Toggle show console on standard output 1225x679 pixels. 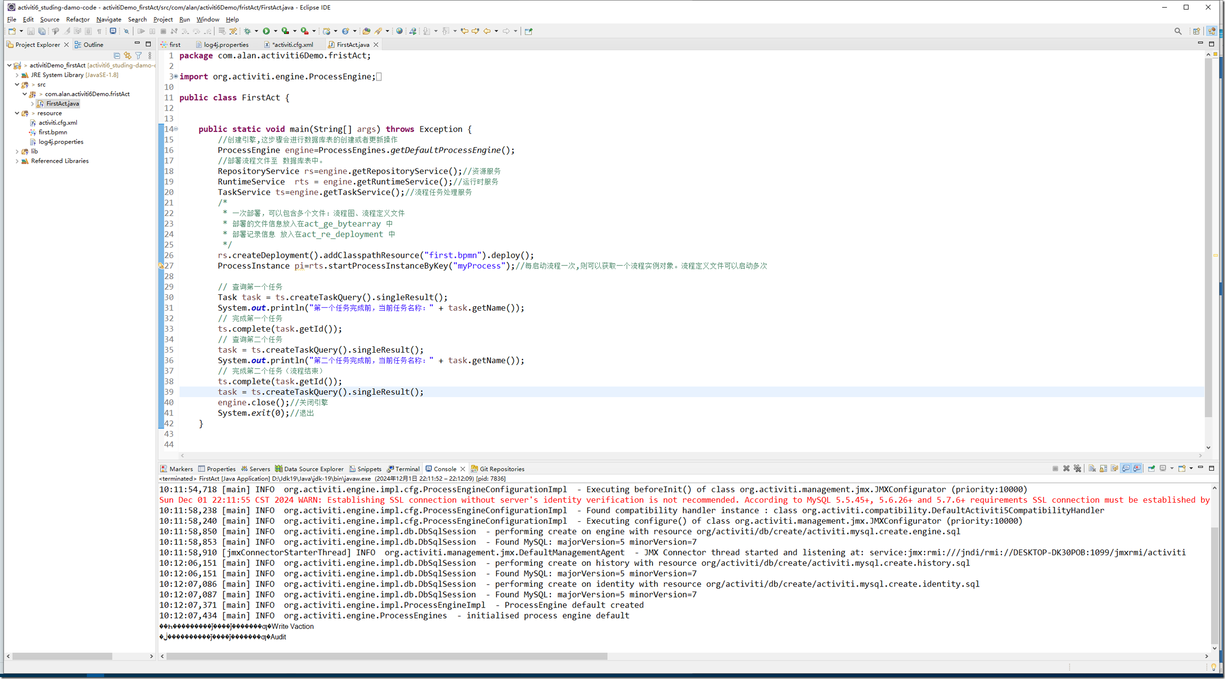click(1126, 469)
